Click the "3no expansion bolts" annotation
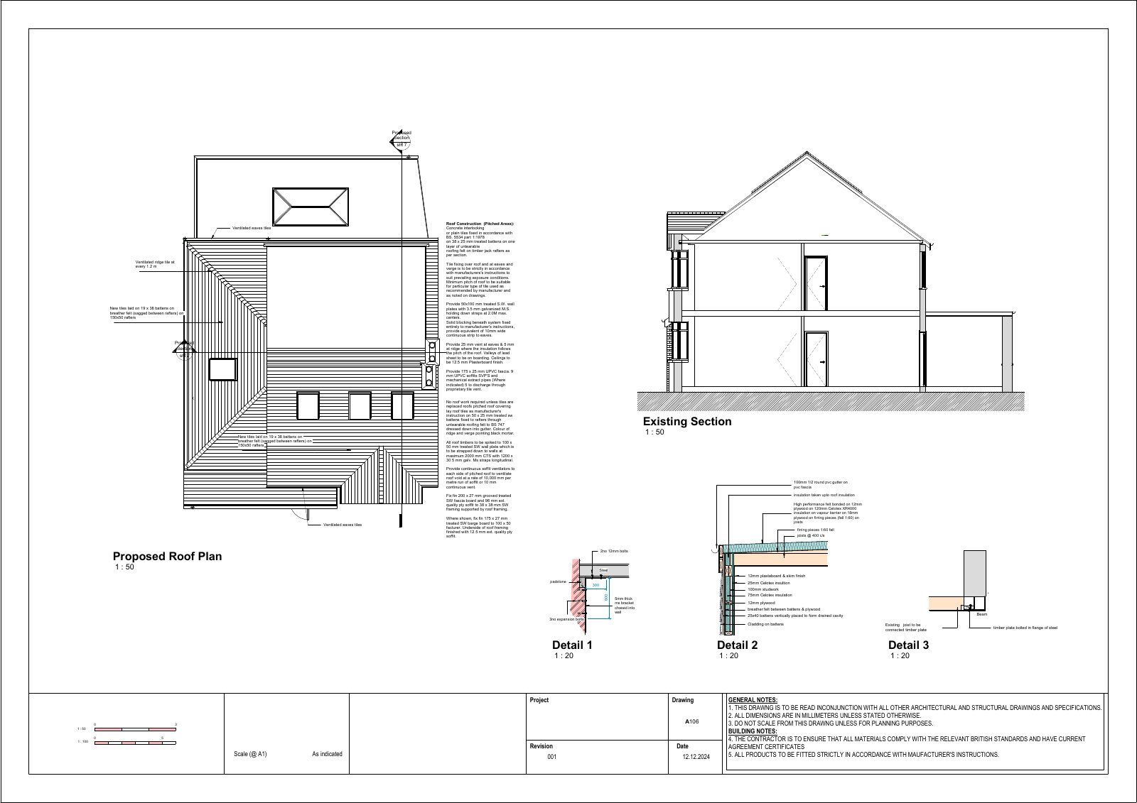The height and width of the screenshot is (803, 1137). [x=566, y=619]
